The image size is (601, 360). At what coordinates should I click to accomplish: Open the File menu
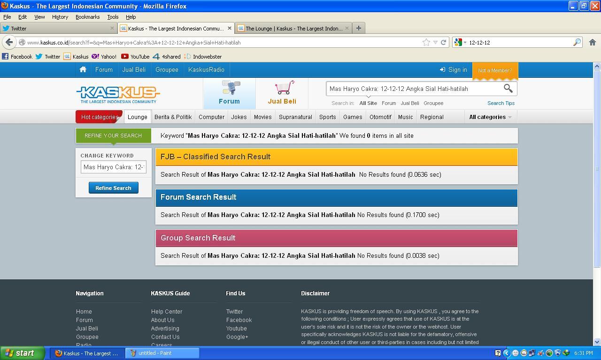coord(7,17)
